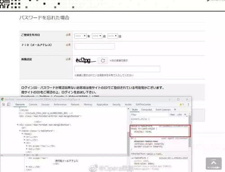This screenshot has width=225, height=172.
Task: Switch to the Console tab
Action: (33, 104)
